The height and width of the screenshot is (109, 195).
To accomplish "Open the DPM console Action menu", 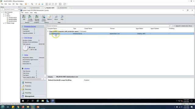I will pyautogui.click(x=27, y=13).
